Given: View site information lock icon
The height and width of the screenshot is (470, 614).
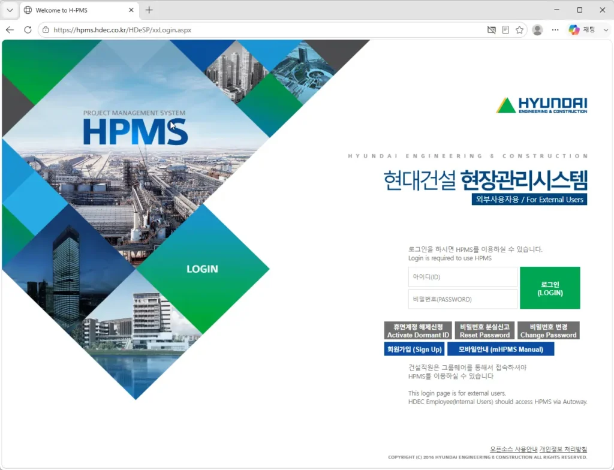Looking at the screenshot, I should [x=46, y=30].
